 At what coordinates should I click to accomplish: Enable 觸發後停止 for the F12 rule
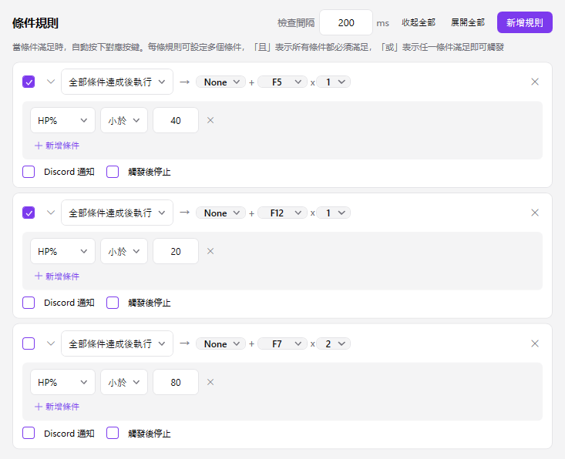(x=113, y=303)
